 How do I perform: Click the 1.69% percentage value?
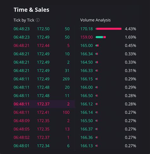click(x=130, y=37)
